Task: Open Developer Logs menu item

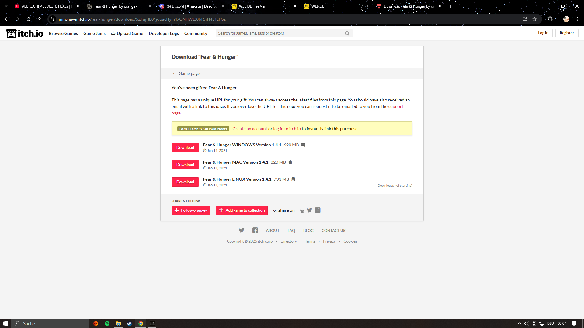Action: click(x=164, y=33)
